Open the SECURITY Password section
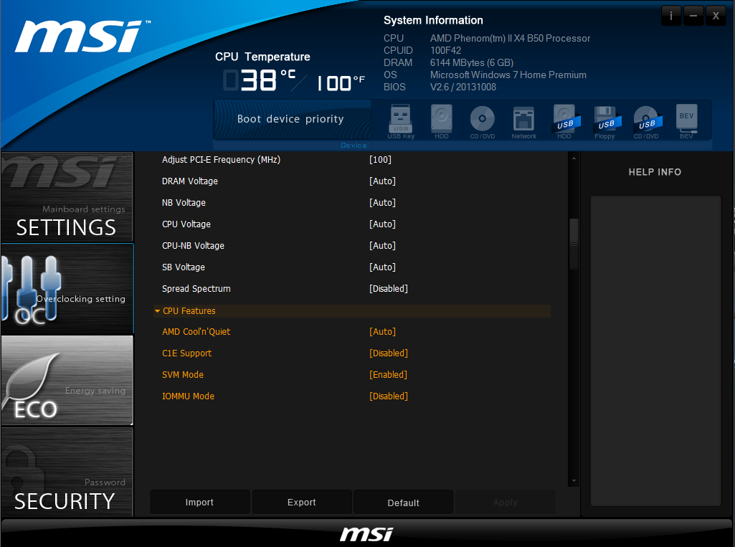Viewport: 735px width, 547px height. [67, 472]
